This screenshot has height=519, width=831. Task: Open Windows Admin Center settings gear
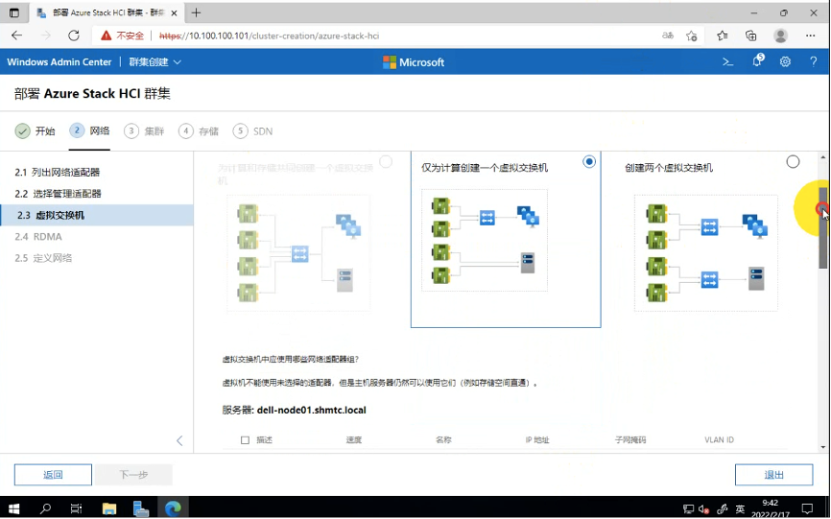click(785, 62)
